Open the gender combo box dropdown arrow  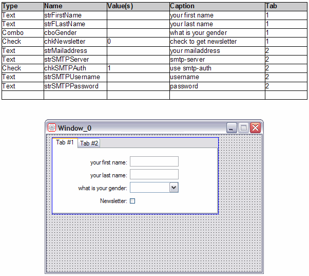tap(173, 188)
